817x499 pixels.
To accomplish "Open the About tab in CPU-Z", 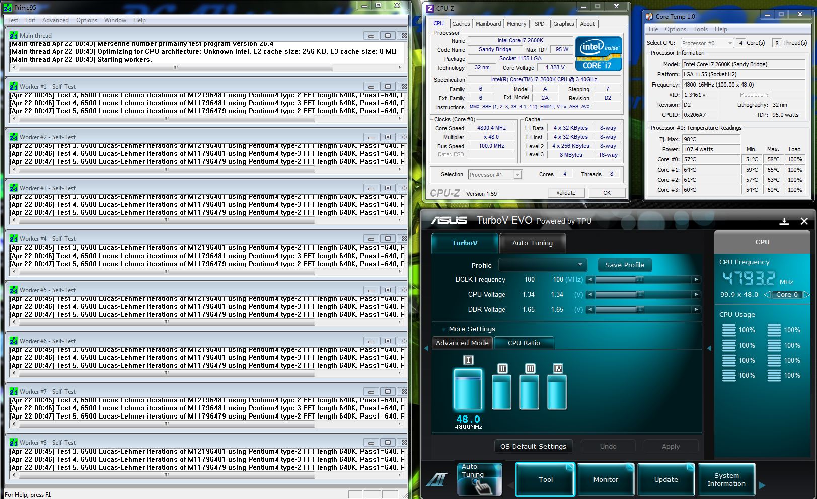I will [x=587, y=24].
